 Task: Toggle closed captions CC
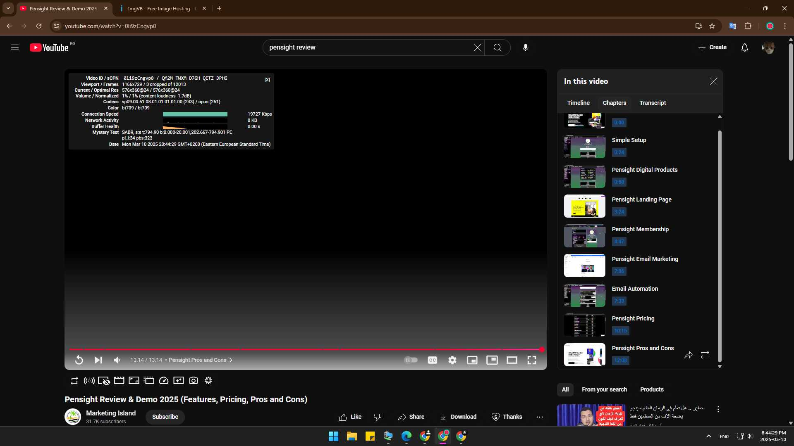pyautogui.click(x=433, y=360)
